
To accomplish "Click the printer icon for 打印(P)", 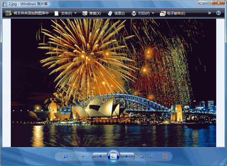I will tap(134, 14).
